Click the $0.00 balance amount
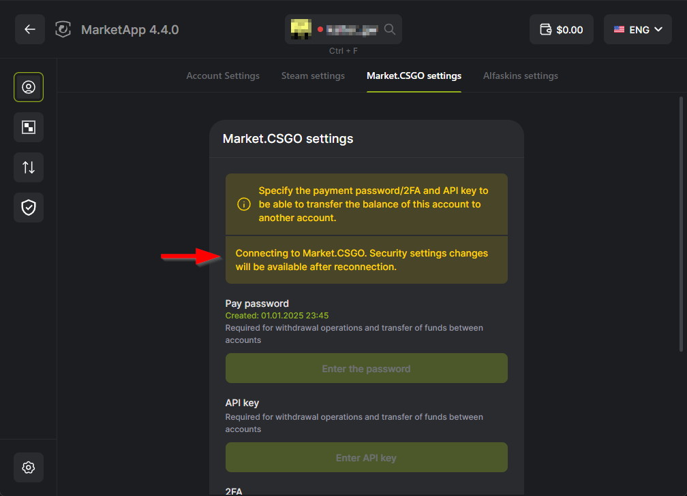 [x=569, y=30]
